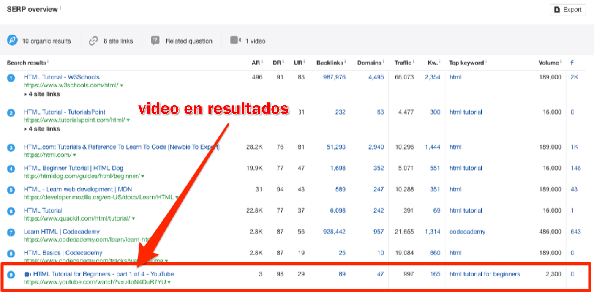Click the document icon inside the Export button
Viewport: 594px width, 292px height.
pos(557,9)
